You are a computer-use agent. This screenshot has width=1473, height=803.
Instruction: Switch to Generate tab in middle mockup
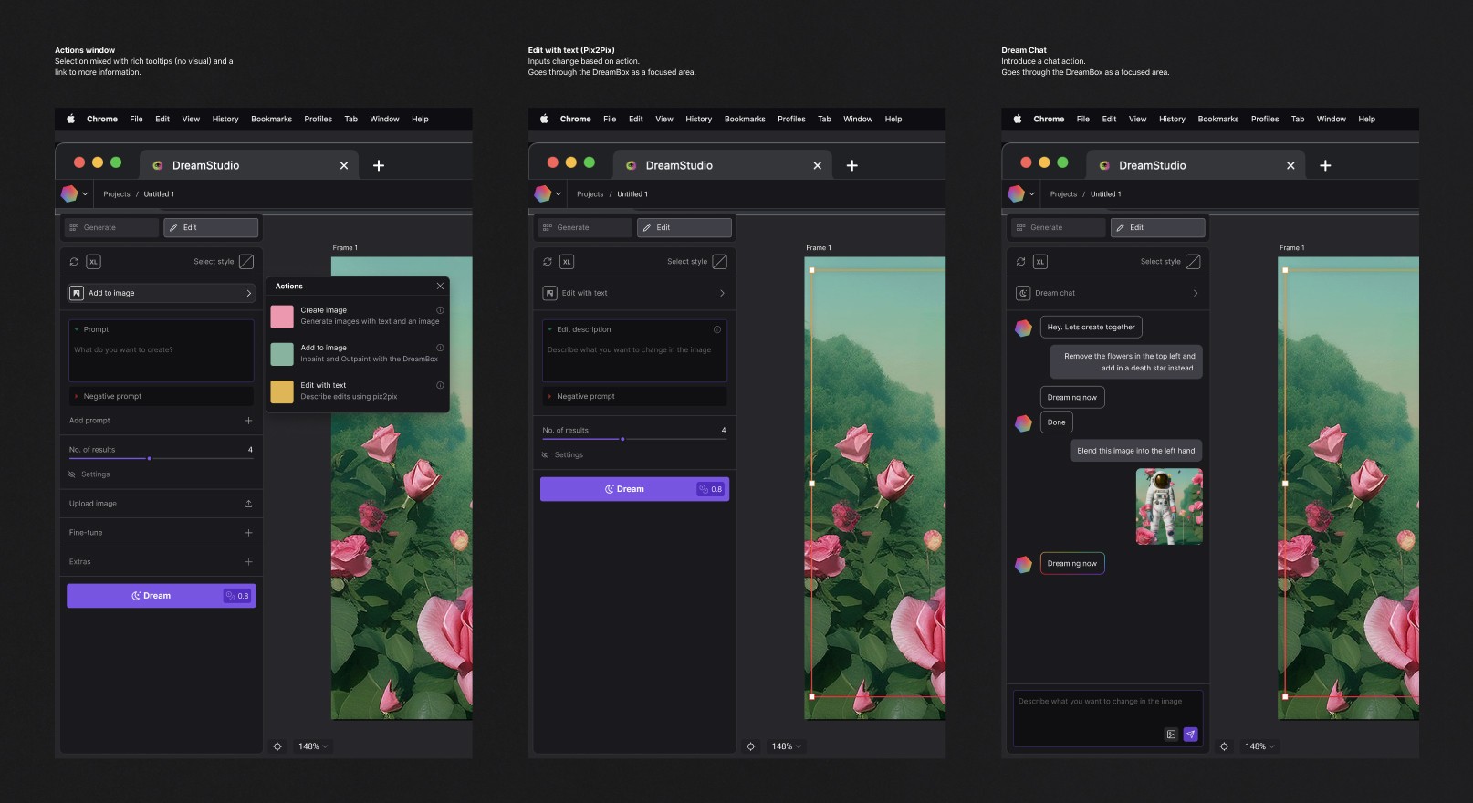(x=584, y=227)
